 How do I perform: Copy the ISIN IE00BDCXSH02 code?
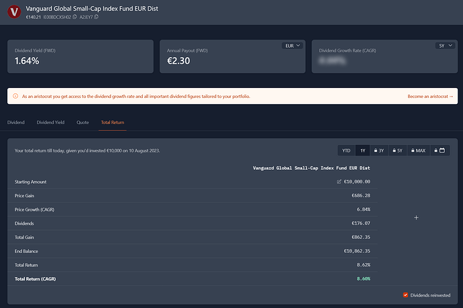pos(74,17)
